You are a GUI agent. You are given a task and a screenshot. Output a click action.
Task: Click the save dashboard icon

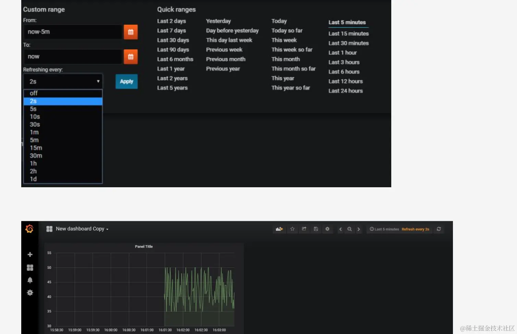[x=316, y=229]
